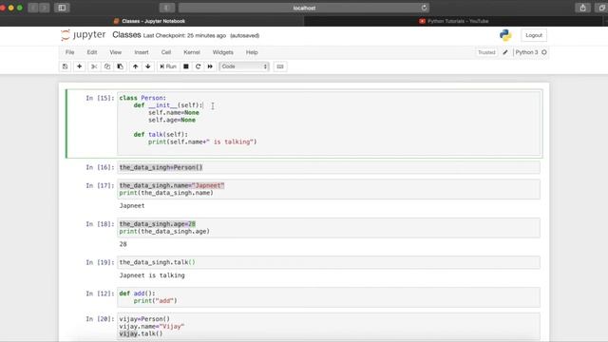The width and height of the screenshot is (608, 342).
Task: Click the Last Checkpoint 25 minutes ago text
Action: point(184,36)
